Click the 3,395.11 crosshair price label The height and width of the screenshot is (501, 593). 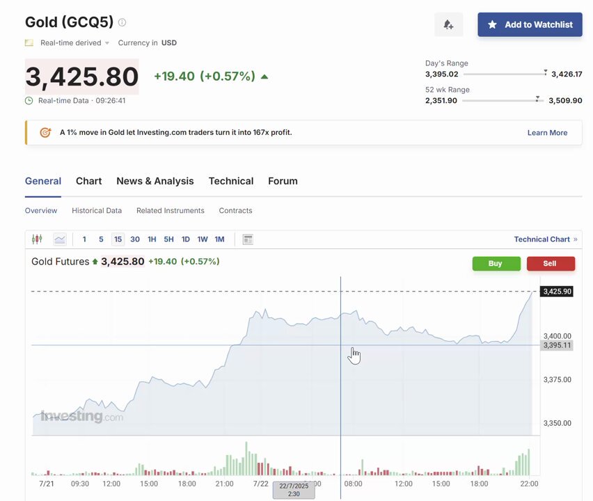557,345
